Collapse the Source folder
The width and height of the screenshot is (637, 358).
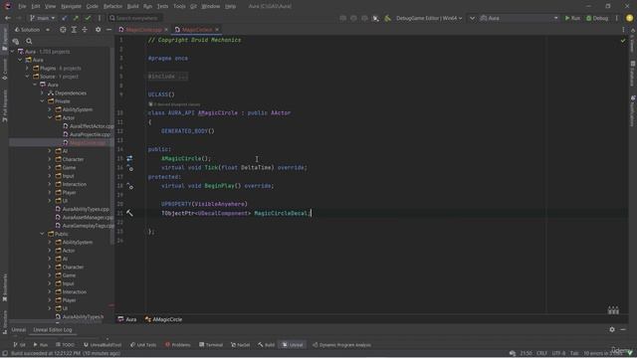[x=28, y=77]
